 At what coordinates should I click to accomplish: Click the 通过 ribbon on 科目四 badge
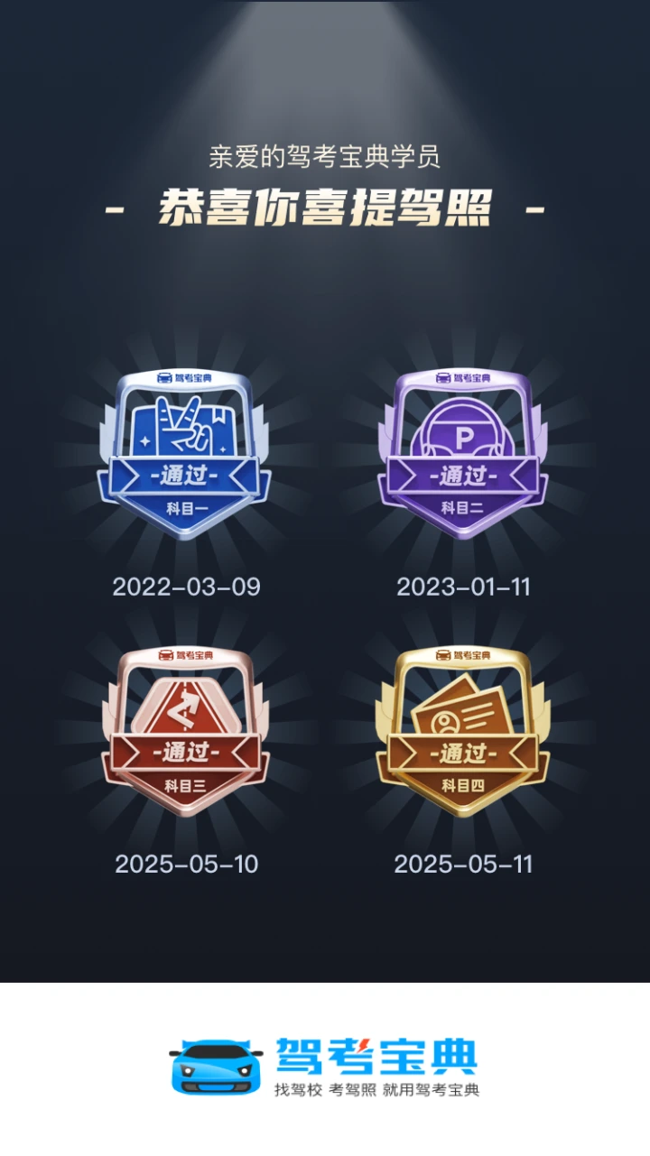463,753
